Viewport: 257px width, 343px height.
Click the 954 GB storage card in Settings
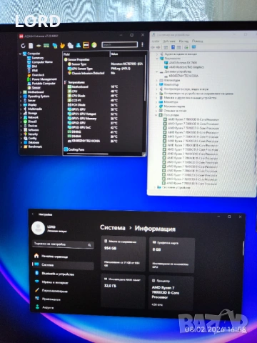(x=124, y=254)
